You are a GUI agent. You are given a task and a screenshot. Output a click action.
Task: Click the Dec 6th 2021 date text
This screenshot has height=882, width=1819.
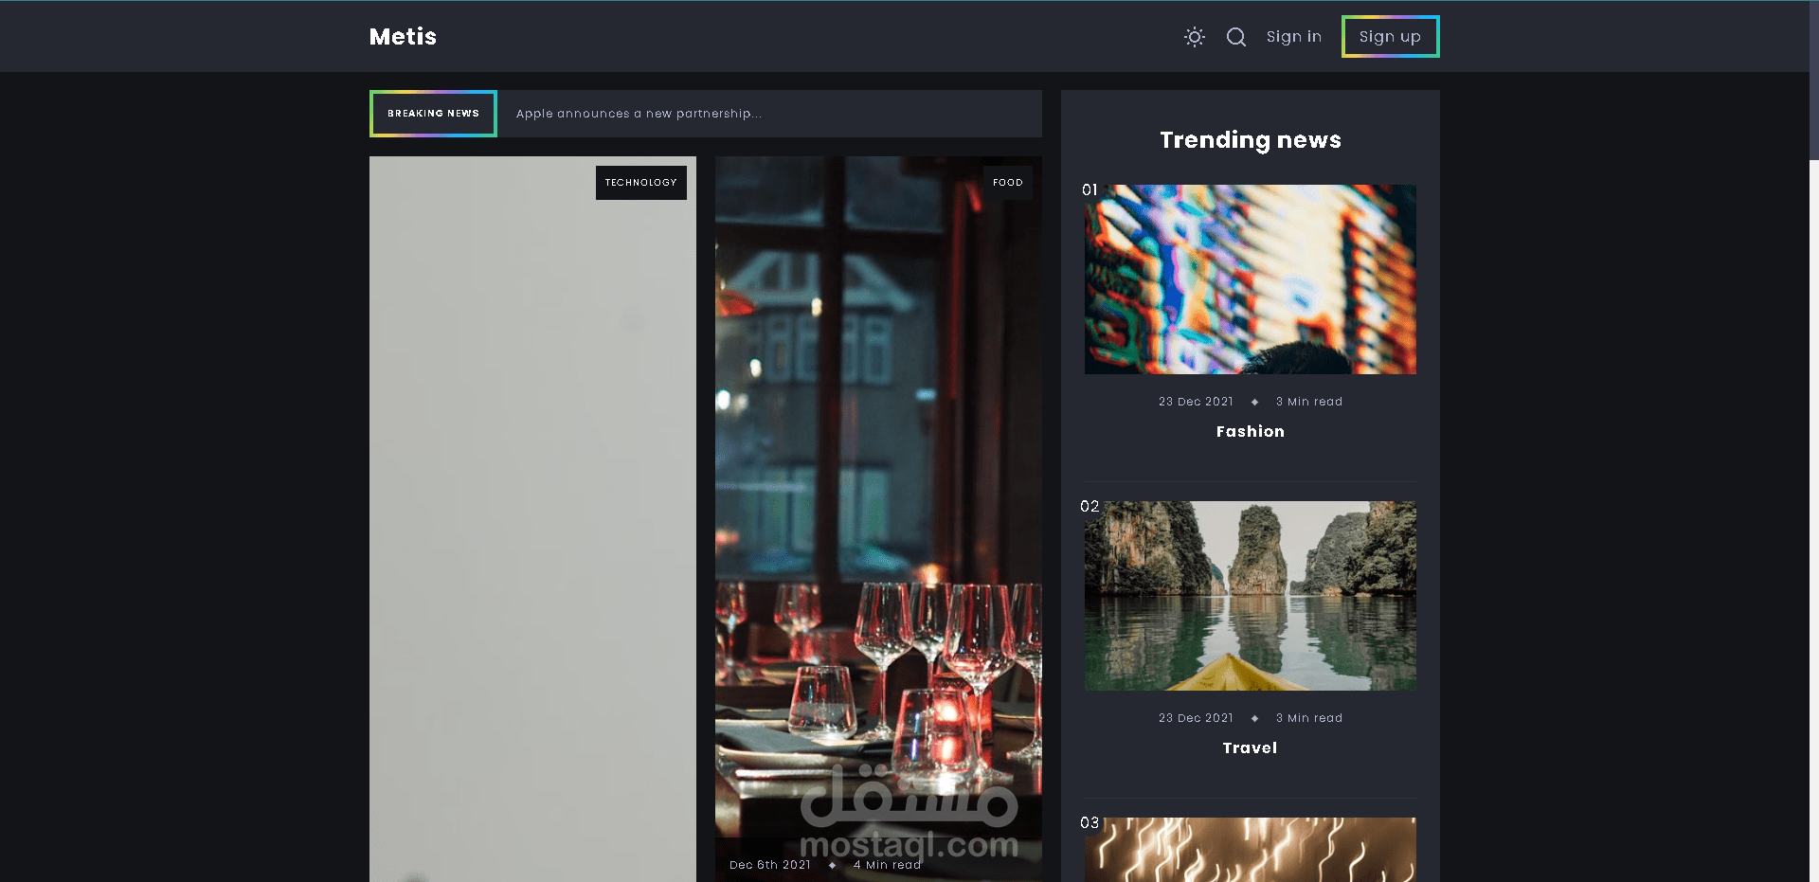(x=770, y=865)
